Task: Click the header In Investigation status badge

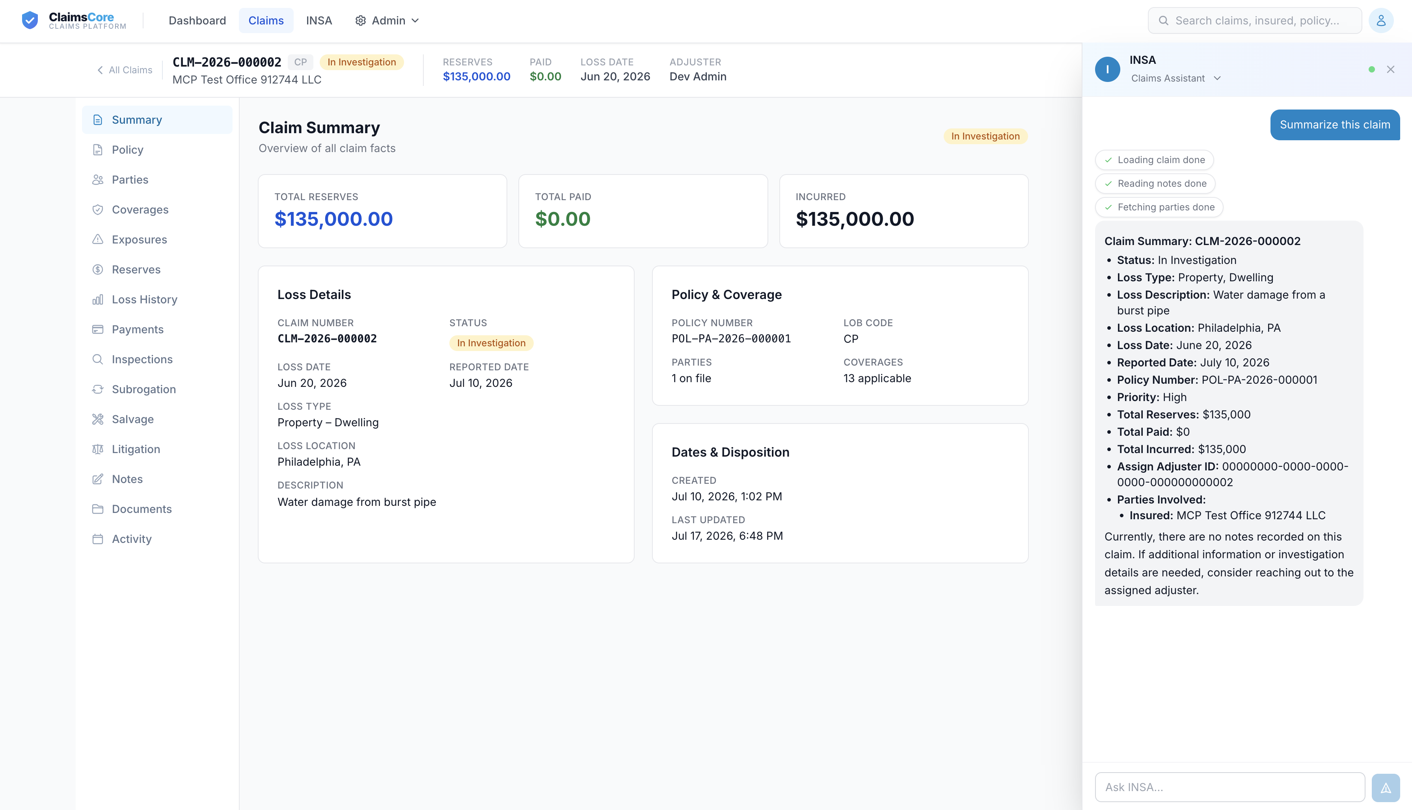Action: [x=362, y=62]
